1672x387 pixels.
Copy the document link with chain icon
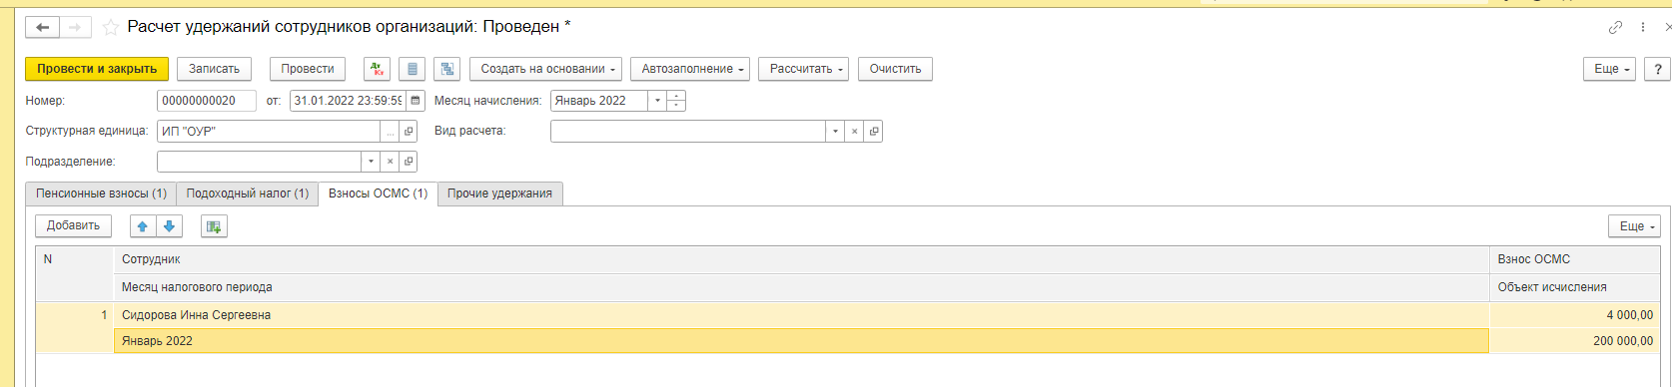1615,28
